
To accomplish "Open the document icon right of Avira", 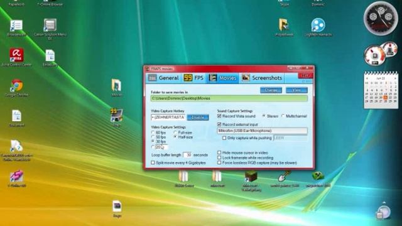I will click(x=50, y=56).
